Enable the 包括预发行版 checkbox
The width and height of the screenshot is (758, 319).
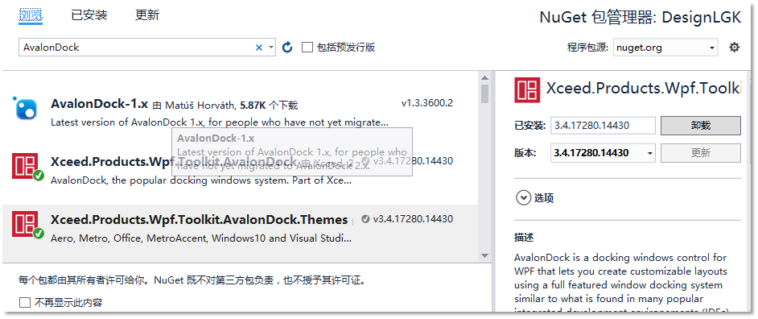[x=307, y=48]
